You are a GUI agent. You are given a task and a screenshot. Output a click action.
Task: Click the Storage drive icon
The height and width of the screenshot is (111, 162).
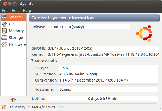4,38
